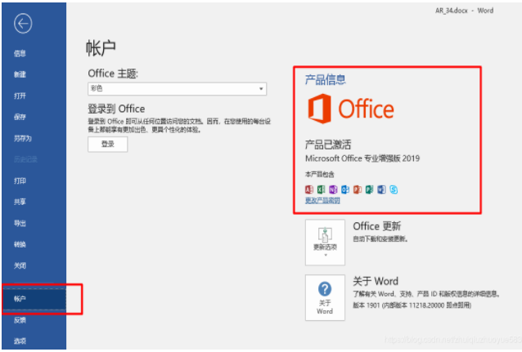Select the 帐户 sidebar item
The width and height of the screenshot is (522, 352).
point(34,299)
